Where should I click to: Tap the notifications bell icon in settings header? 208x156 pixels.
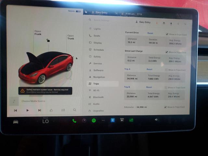[171, 23]
